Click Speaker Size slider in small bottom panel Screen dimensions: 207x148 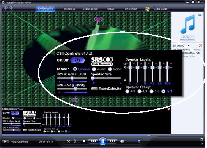tap(32, 124)
